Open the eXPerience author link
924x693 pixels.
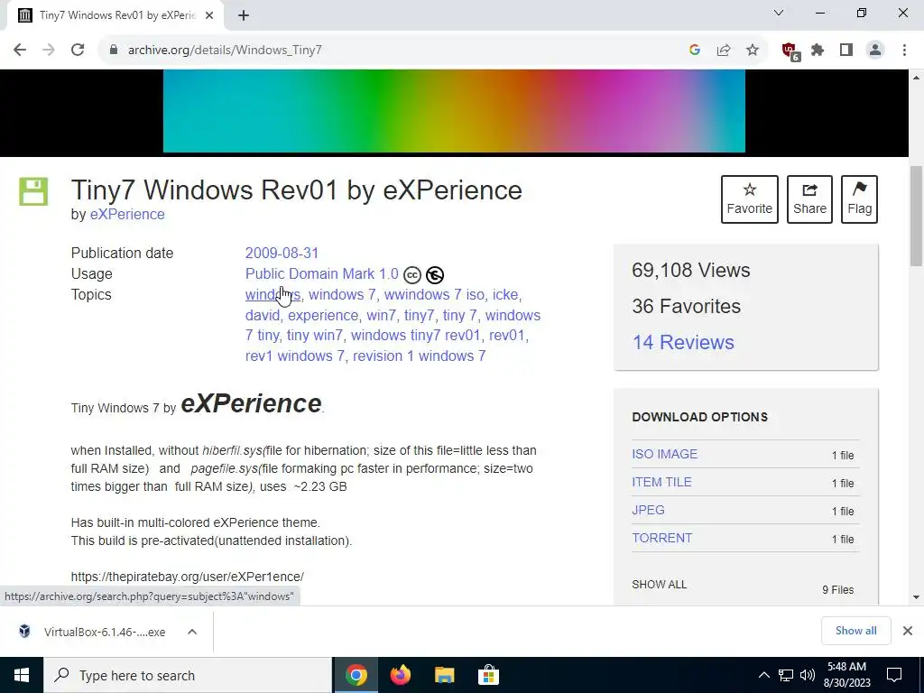pos(127,215)
